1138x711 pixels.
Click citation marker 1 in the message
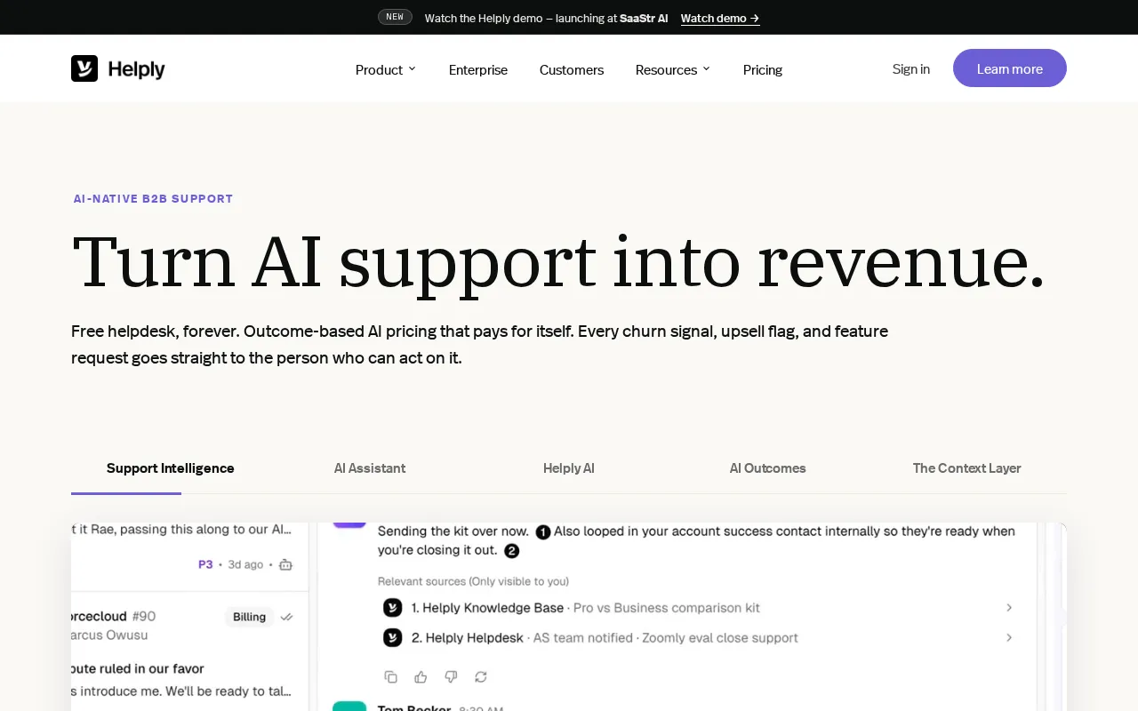coord(543,531)
